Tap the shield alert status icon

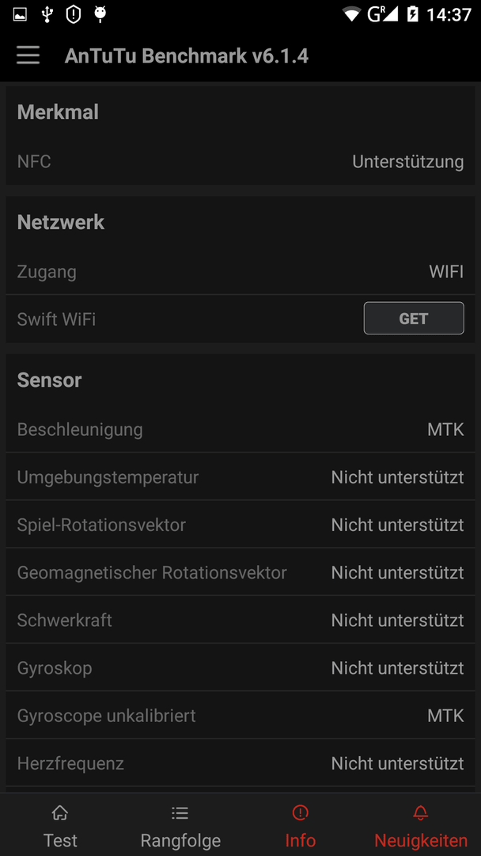coord(73,15)
